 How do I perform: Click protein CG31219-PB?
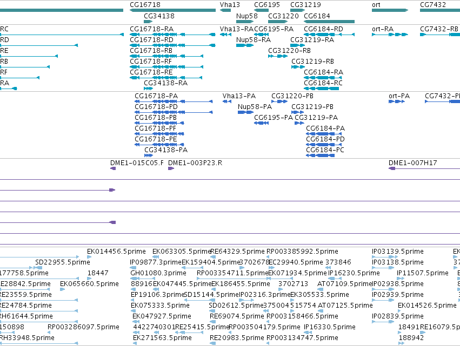click(312, 107)
